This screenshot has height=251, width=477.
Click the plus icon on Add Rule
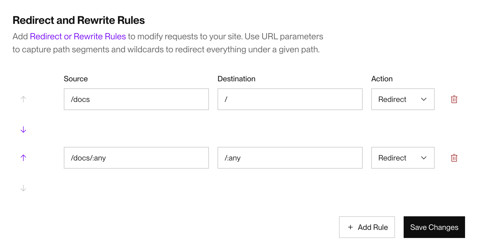click(x=350, y=227)
